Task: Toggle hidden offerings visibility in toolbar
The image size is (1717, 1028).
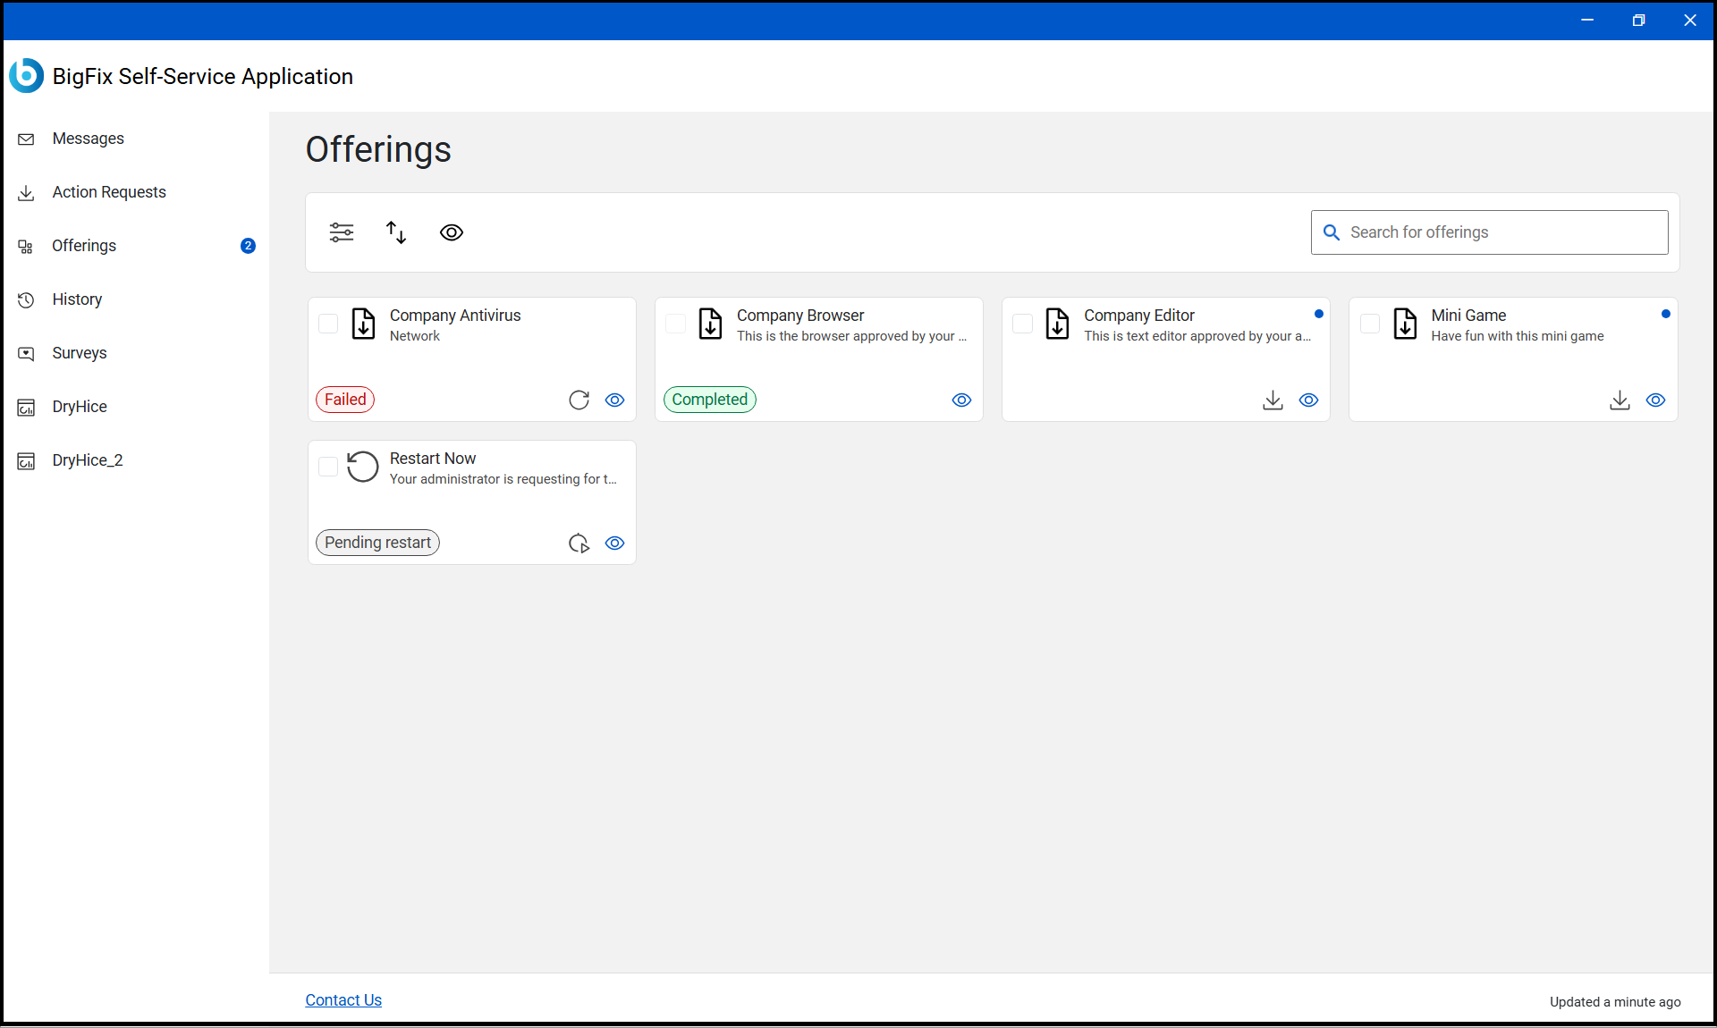Action: click(452, 232)
